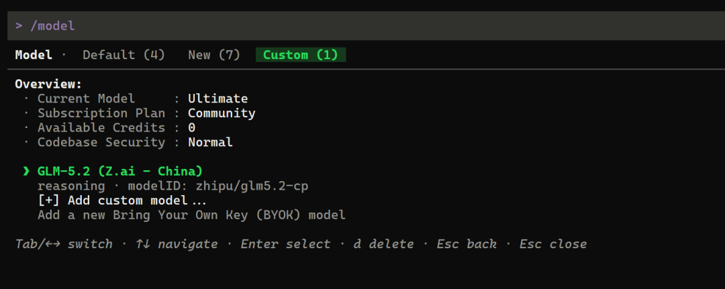Click the green chevron beside GLM-5.2

click(x=26, y=171)
